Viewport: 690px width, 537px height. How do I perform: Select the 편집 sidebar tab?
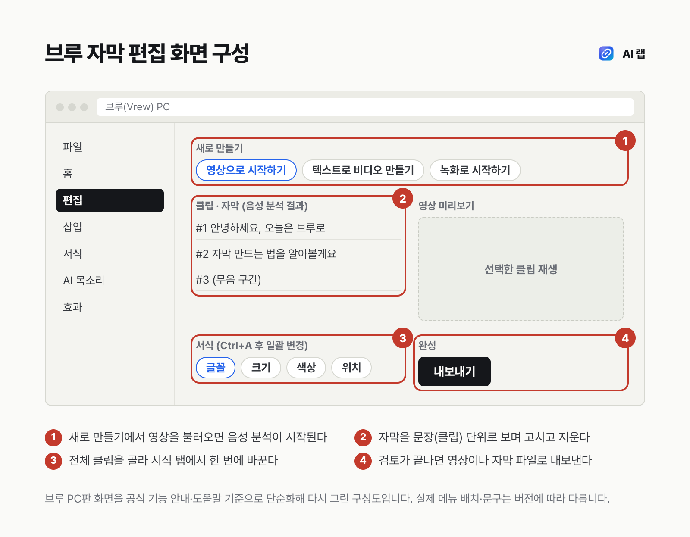(110, 200)
